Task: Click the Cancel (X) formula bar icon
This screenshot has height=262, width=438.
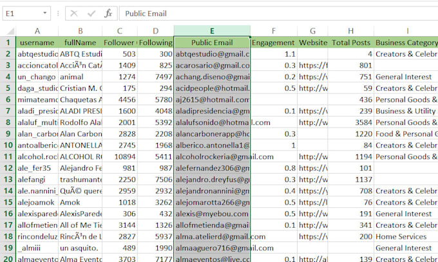Action: [x=73, y=14]
